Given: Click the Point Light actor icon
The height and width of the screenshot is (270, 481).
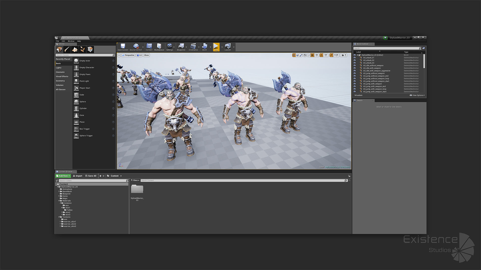Looking at the screenshot, I should [x=76, y=81].
